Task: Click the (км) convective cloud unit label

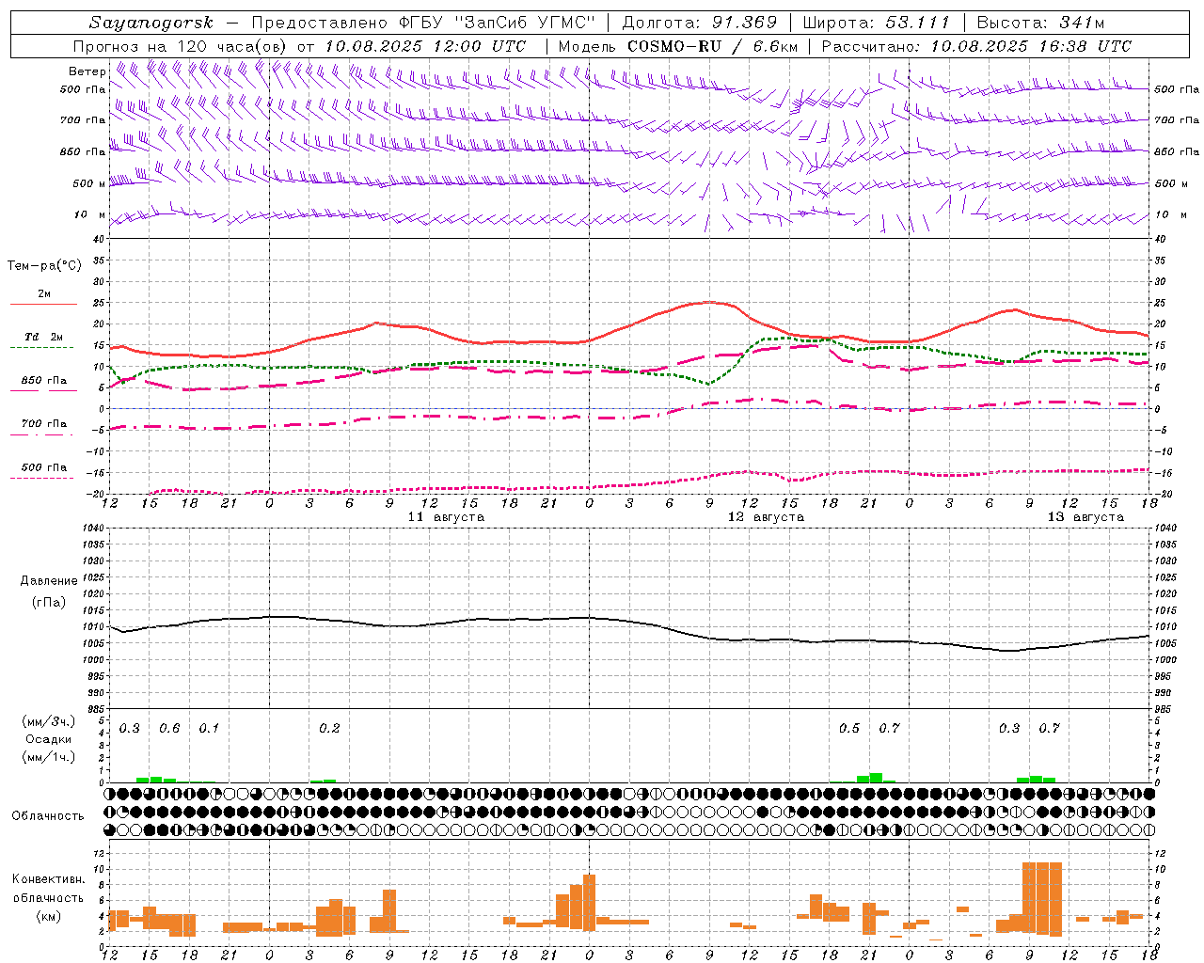Action: point(49,916)
